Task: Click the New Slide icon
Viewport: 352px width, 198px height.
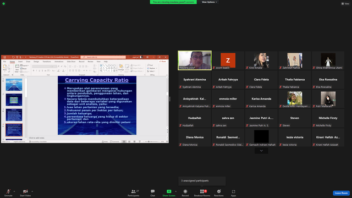Action: pyautogui.click(x=17, y=67)
